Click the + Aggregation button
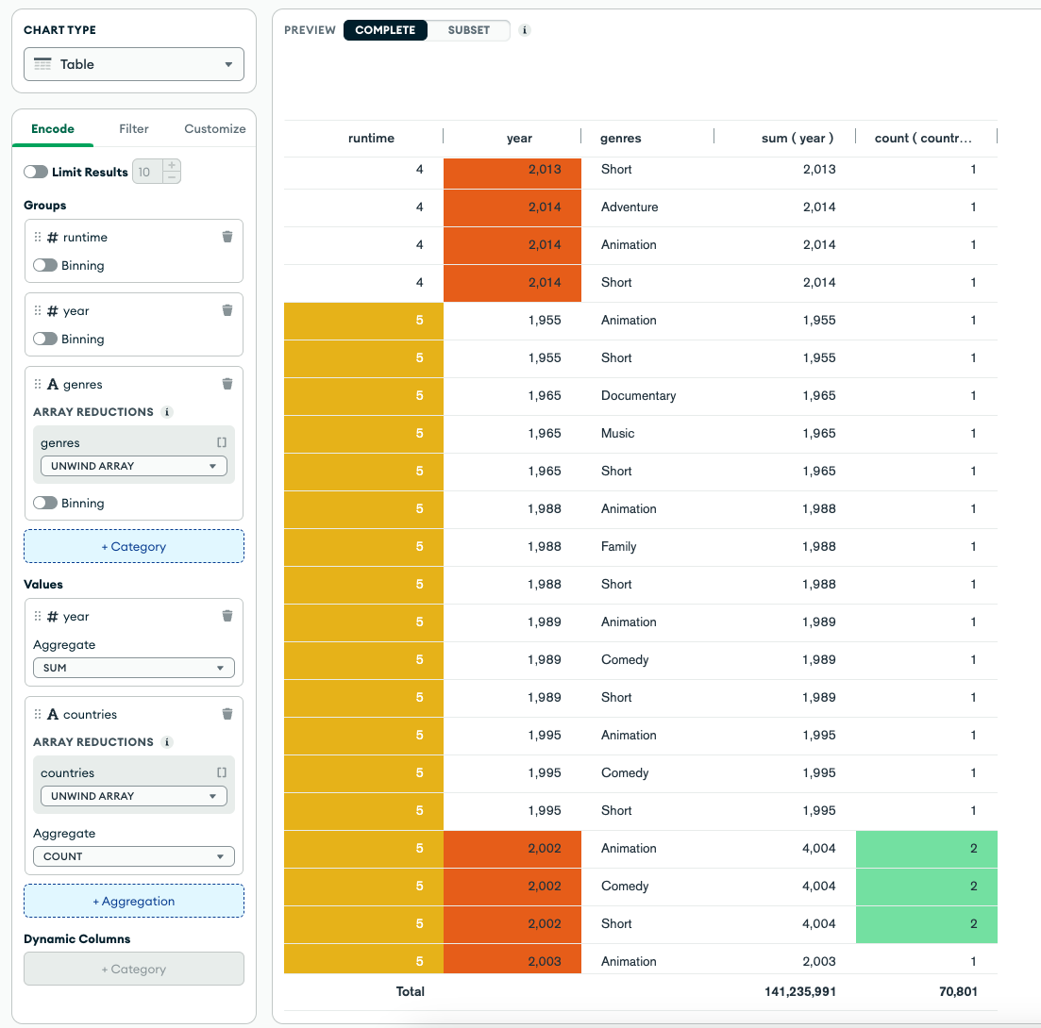 (x=133, y=901)
